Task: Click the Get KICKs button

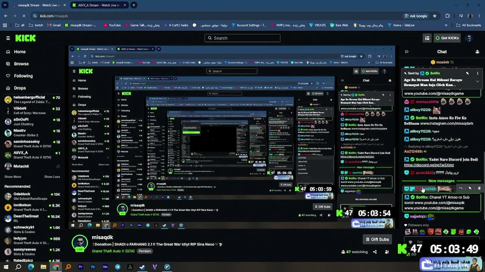Action: click(447, 38)
